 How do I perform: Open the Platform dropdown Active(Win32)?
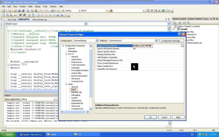(156, 40)
